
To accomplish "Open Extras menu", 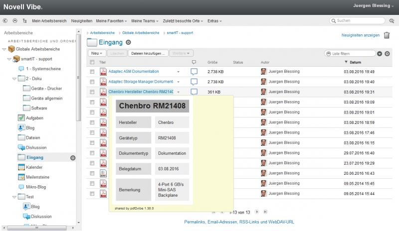I will coord(214,21).
